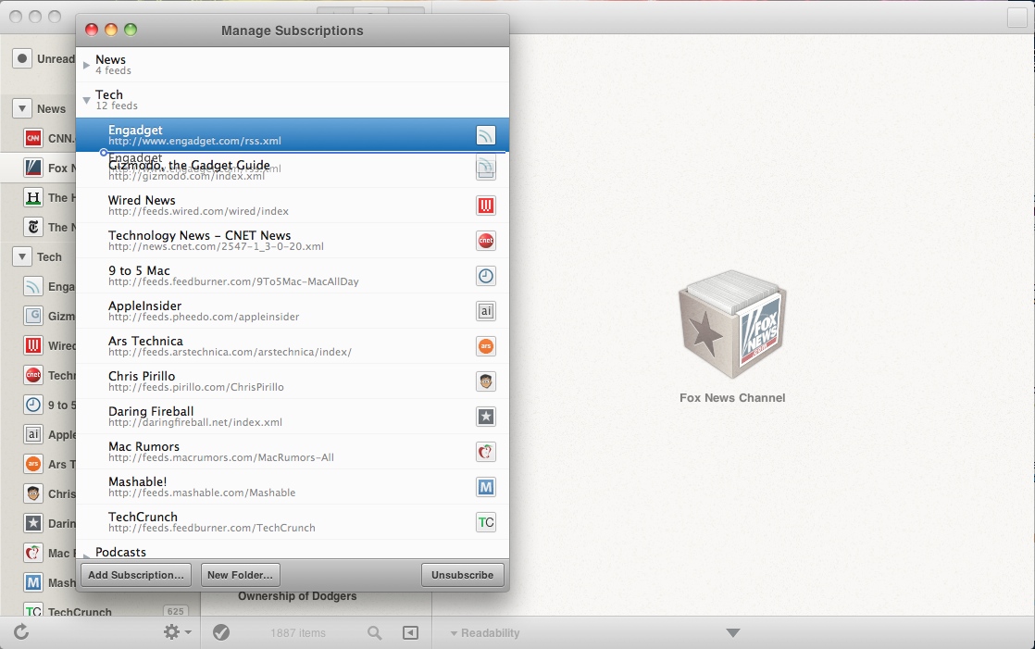Viewport: 1035px width, 649px height.
Task: Click the Fox News icon in the sidebar
Action: pyautogui.click(x=33, y=168)
